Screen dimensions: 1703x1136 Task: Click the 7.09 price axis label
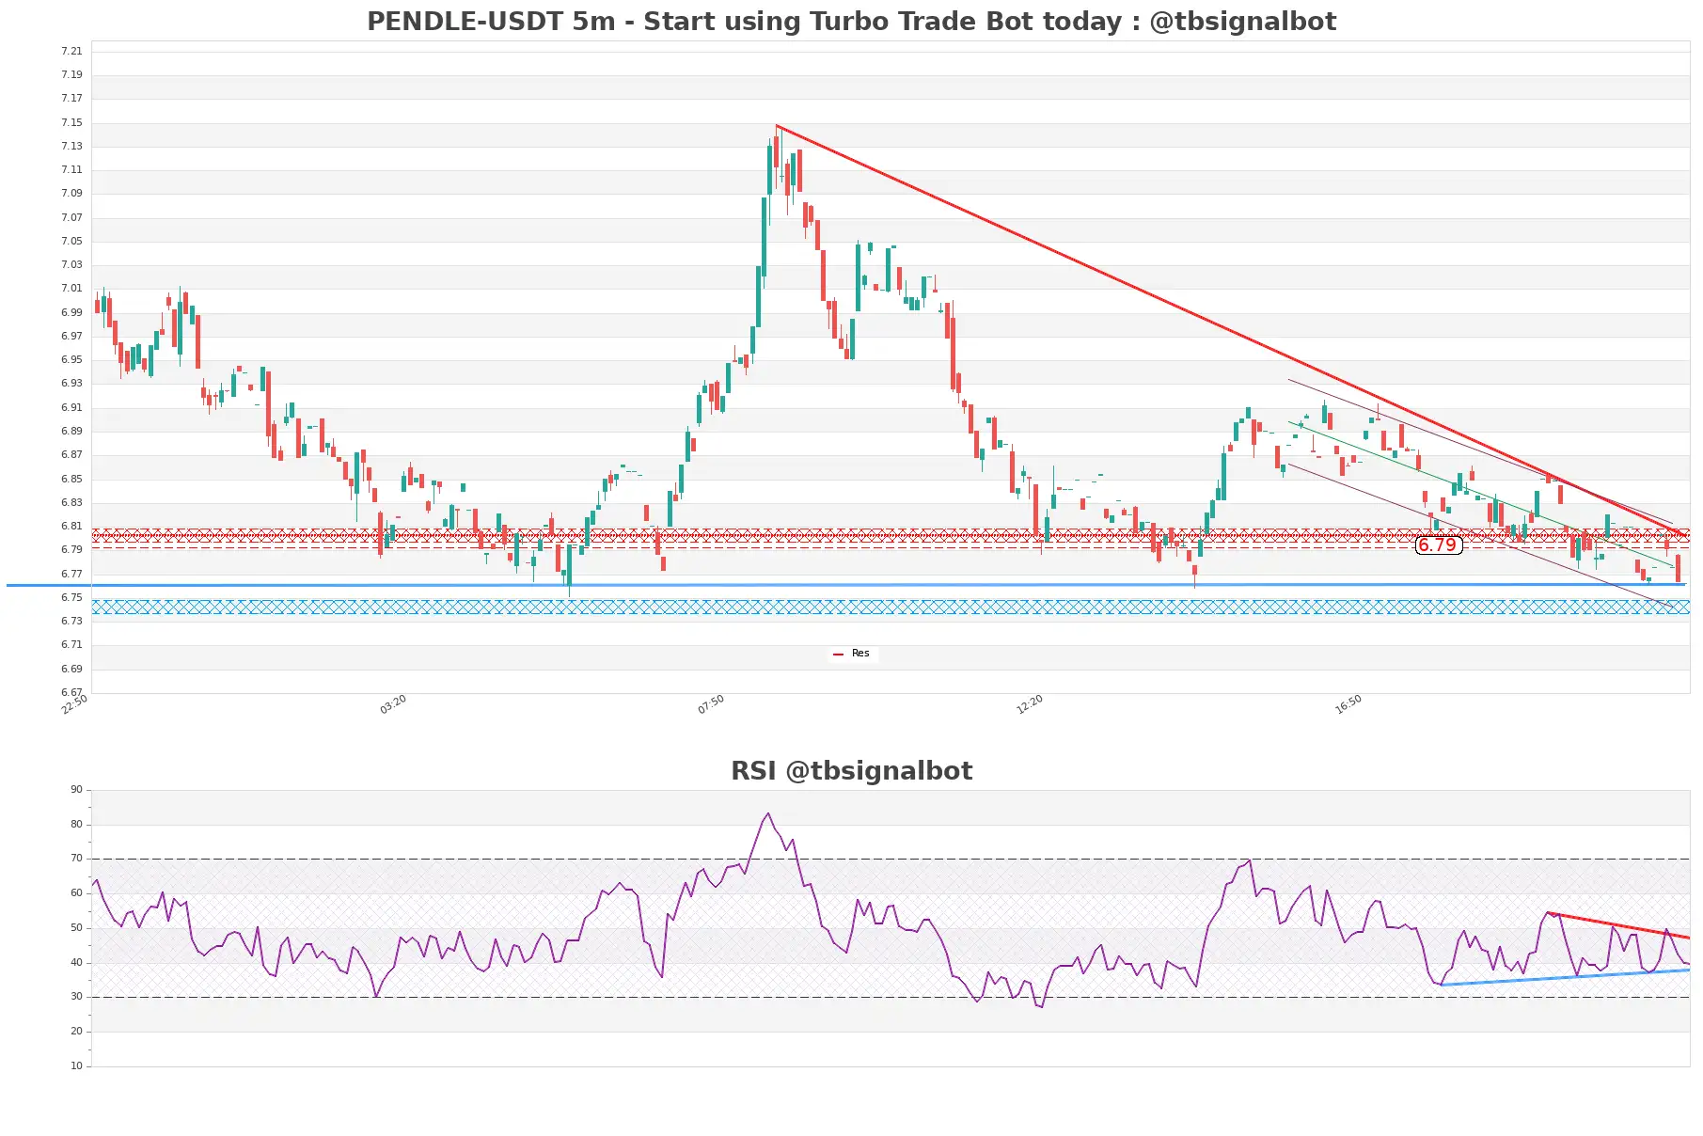tap(71, 194)
